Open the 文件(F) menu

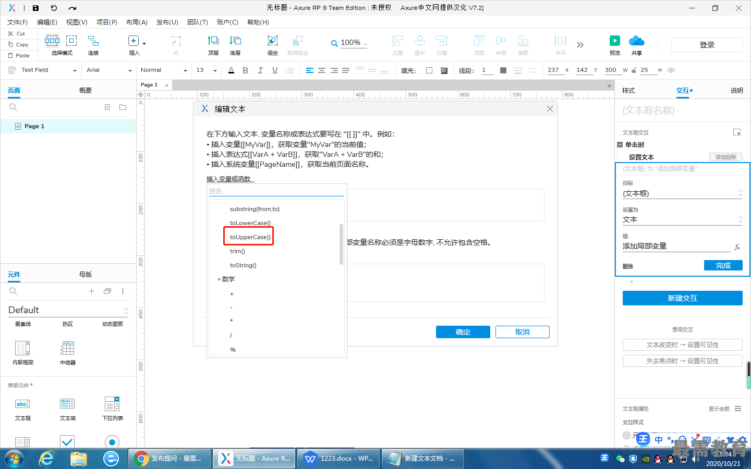point(17,22)
